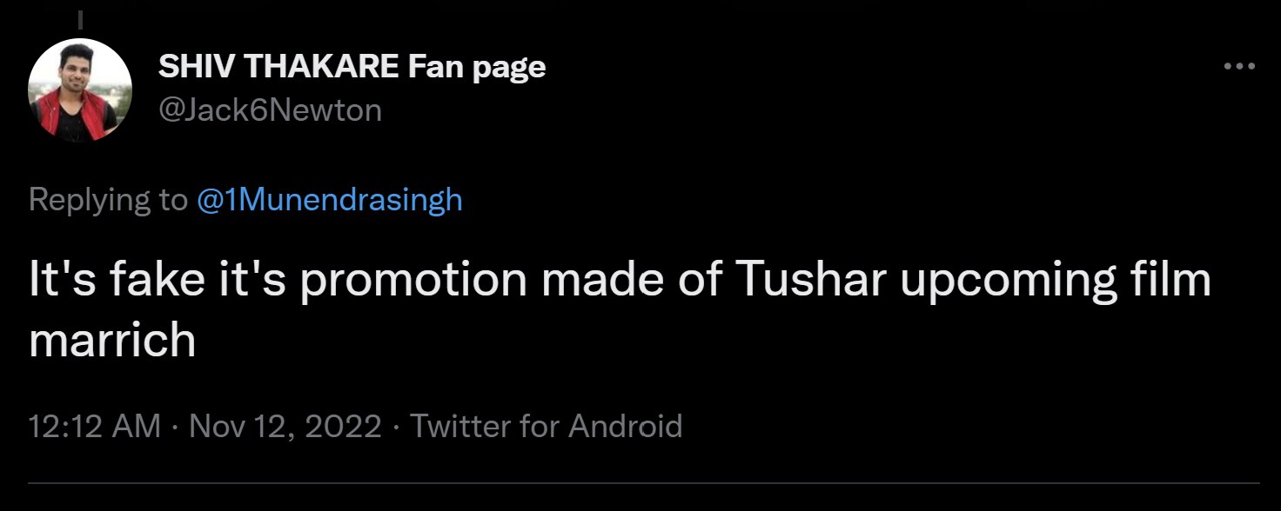This screenshot has height=511, width=1281.
Task: Open the "Twitter for Android" source link
Action: [546, 427]
